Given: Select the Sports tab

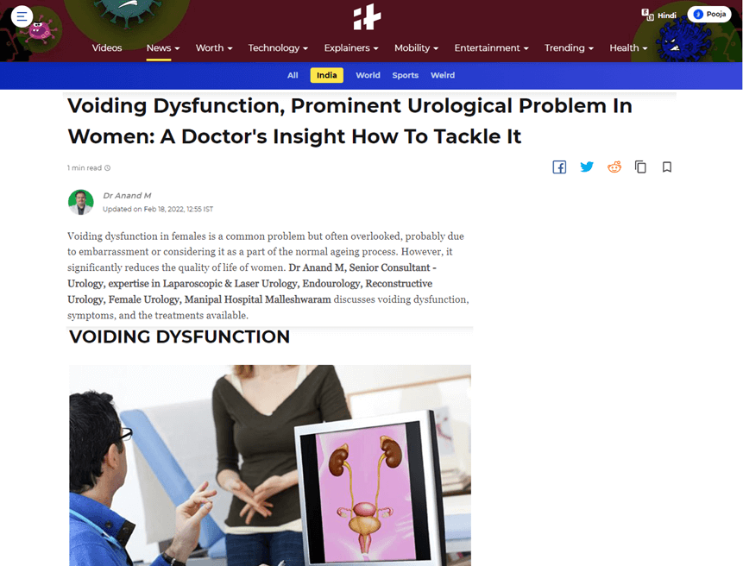Looking at the screenshot, I should point(405,75).
